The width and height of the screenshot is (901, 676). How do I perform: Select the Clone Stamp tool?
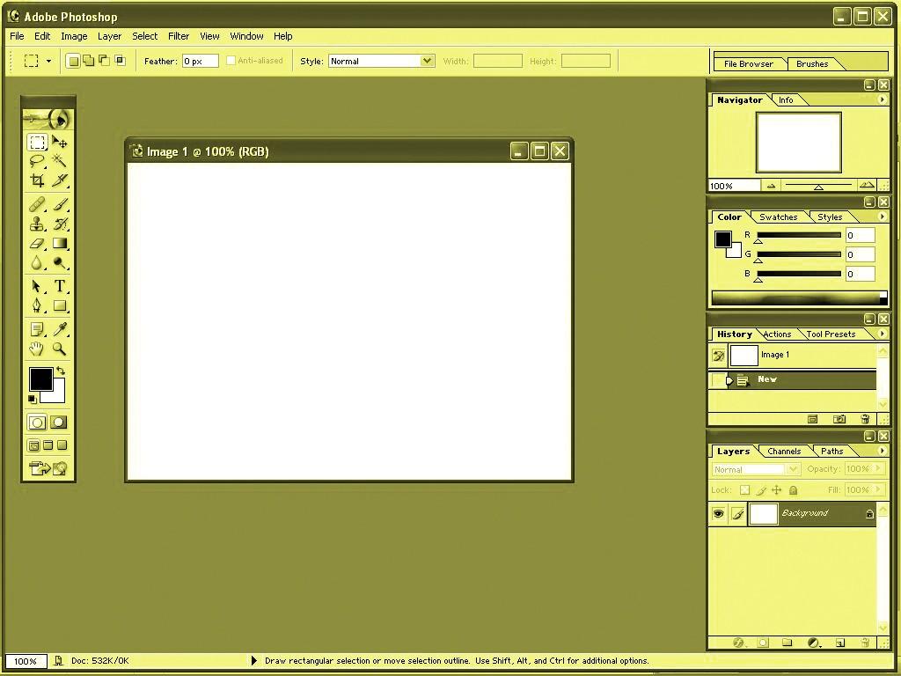[x=37, y=224]
